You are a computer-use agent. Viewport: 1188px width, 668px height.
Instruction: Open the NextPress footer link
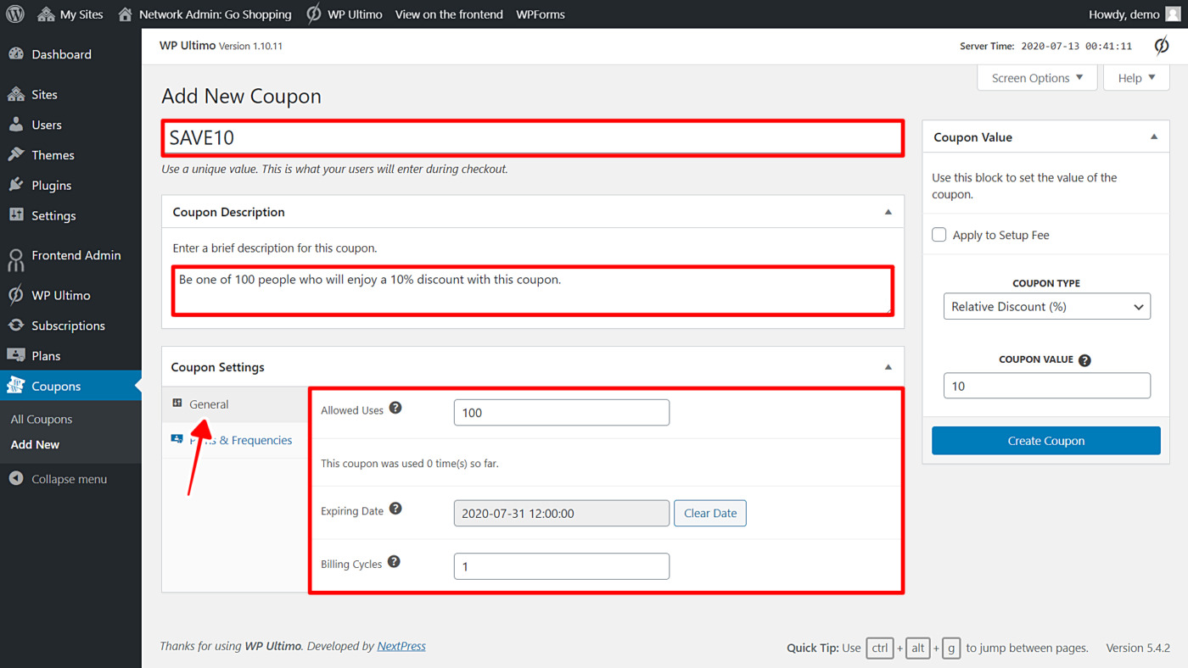(401, 646)
